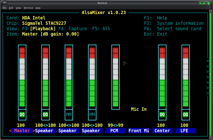Click the scrollbar up arrow at top
This screenshot has width=213, height=140.
tap(211, 11)
